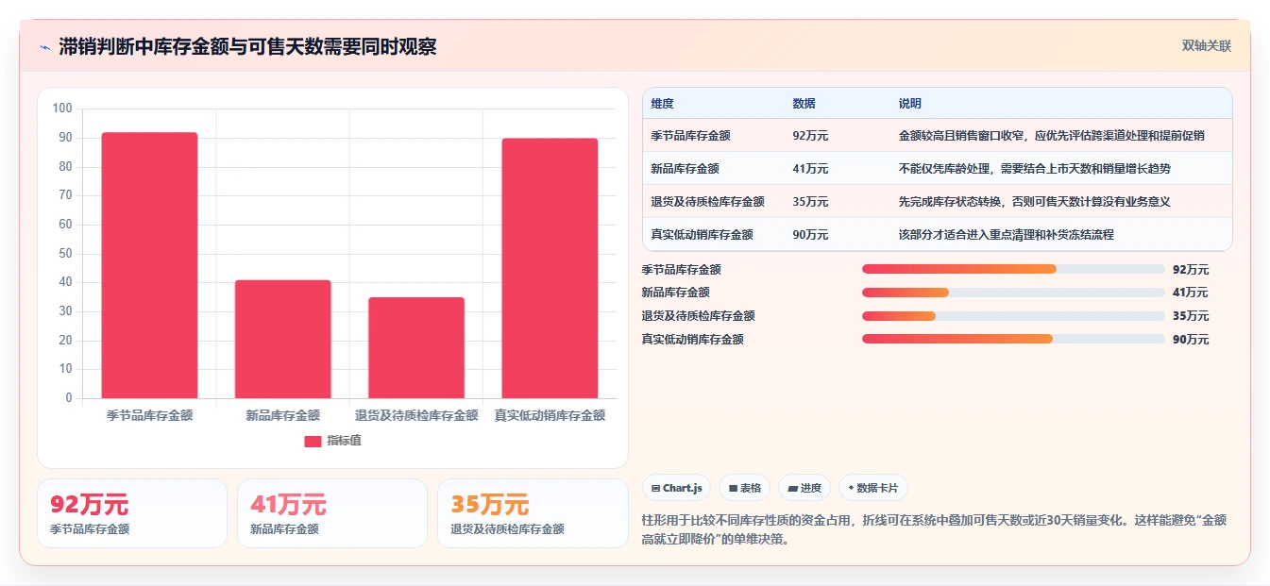The width and height of the screenshot is (1270, 586).
Task: Click the 季节品库存金额 label in the progress list
Action: point(681,270)
